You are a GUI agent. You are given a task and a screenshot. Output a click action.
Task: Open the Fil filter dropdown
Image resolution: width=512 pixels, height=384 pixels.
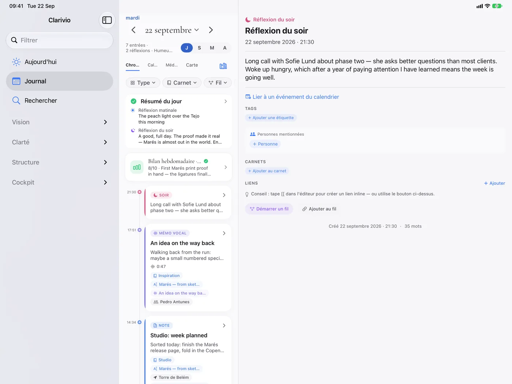(x=218, y=83)
